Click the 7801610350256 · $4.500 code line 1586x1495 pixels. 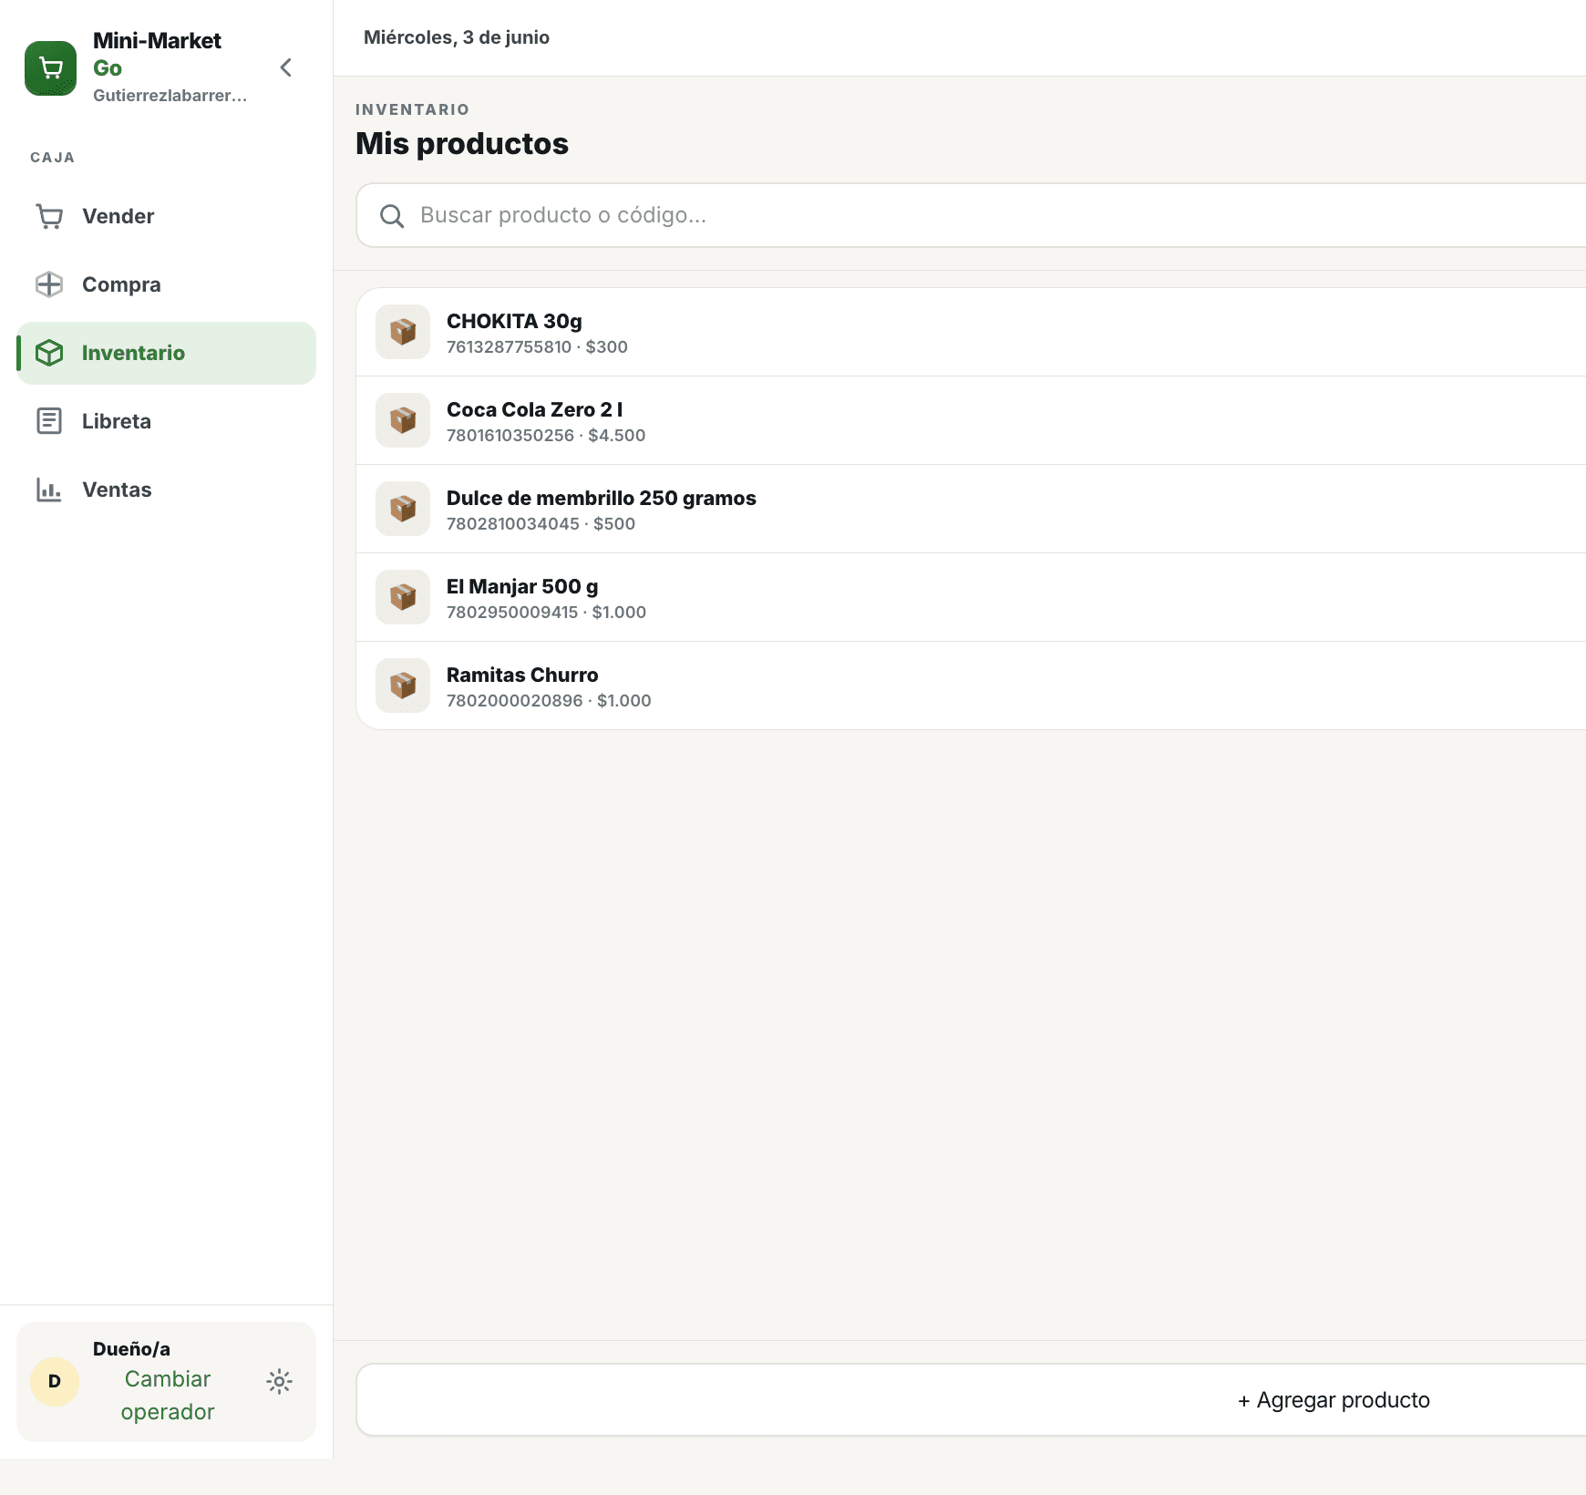[x=546, y=436]
